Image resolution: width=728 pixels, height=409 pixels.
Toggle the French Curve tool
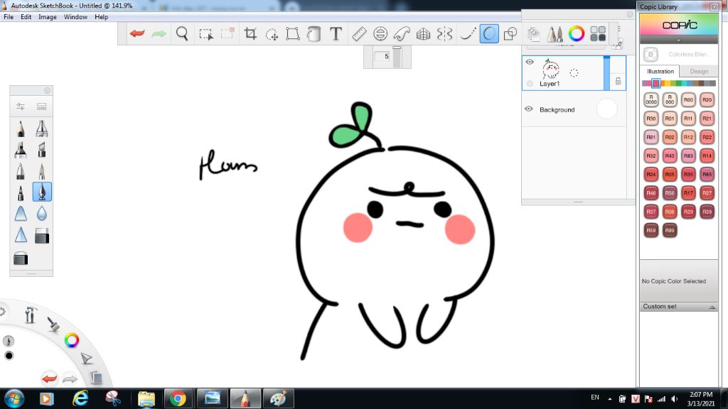[x=402, y=34]
